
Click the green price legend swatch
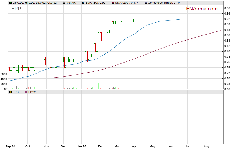pyautogui.click(x=10, y=3)
